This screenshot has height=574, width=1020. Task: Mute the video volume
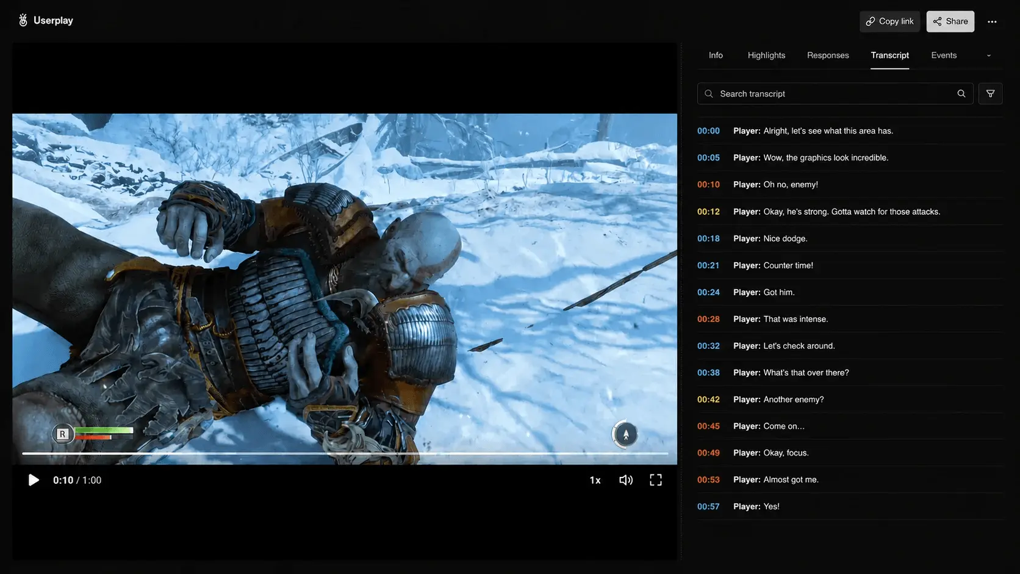coord(626,480)
